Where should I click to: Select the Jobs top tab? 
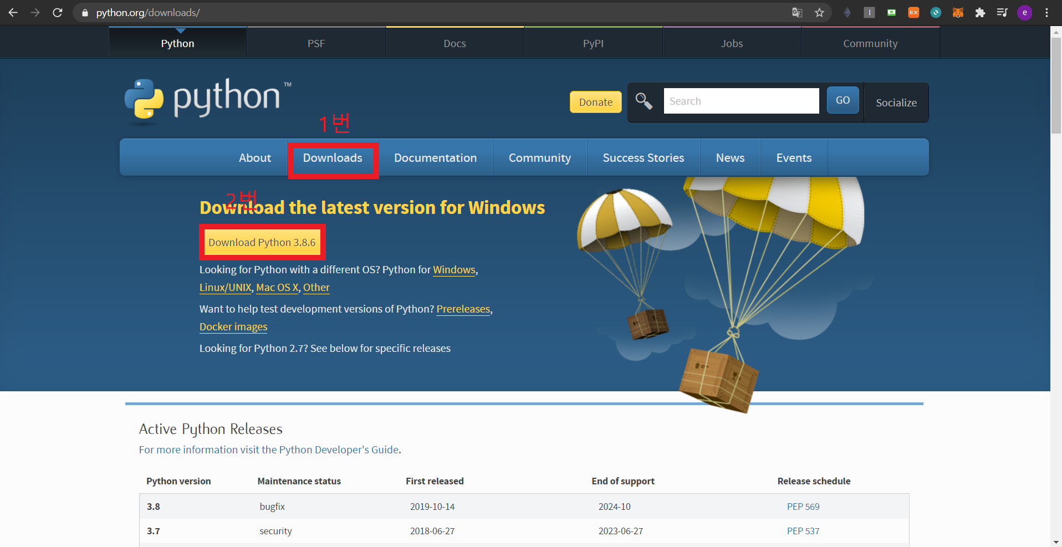point(732,43)
